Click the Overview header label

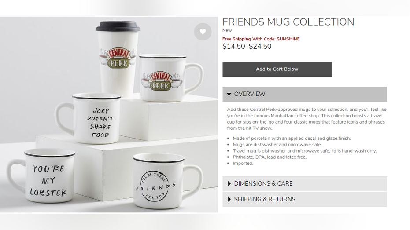[x=249, y=94]
